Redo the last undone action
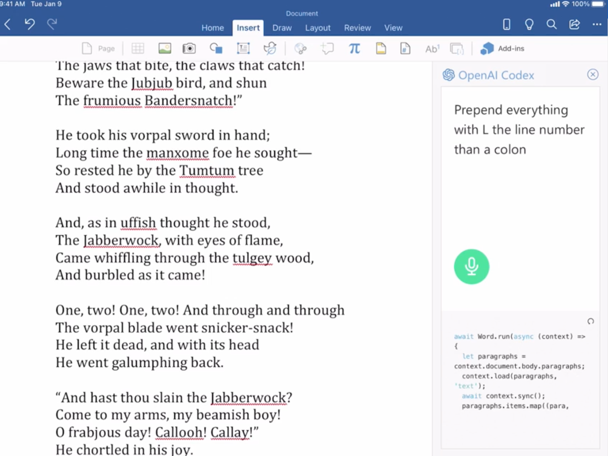 point(52,24)
